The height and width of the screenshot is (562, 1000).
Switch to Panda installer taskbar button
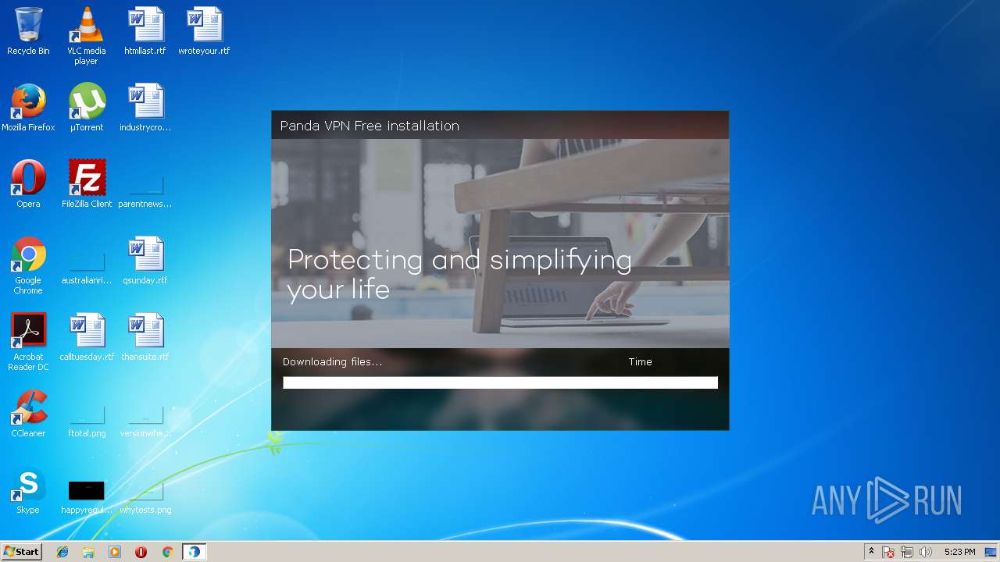point(194,552)
